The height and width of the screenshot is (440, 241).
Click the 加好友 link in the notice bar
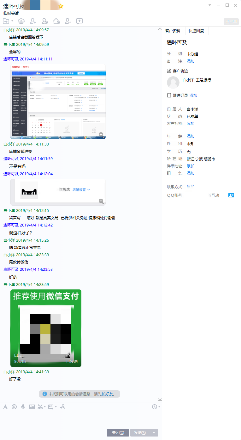point(107,394)
